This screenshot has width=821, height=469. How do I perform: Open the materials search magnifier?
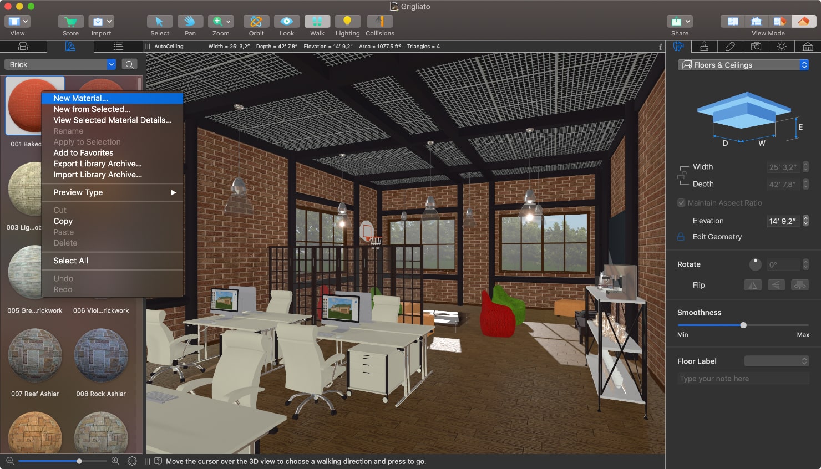coord(129,64)
